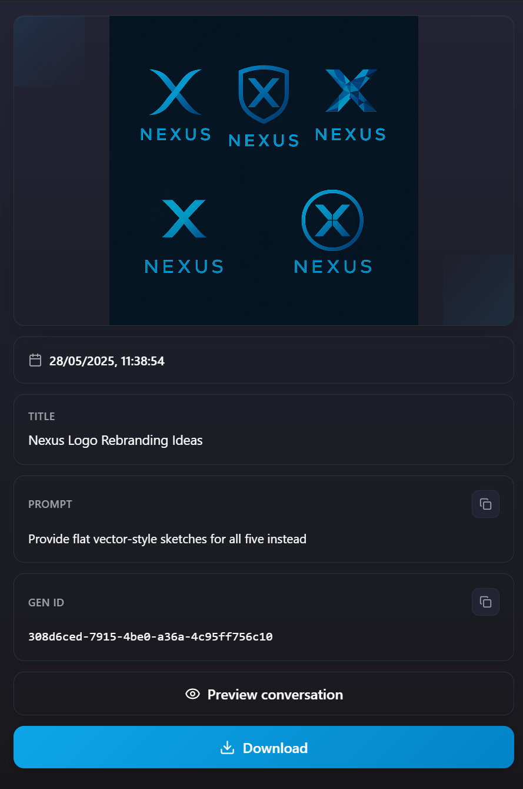
Task: Click the timestamp 28/05/2025, 11:38:54
Action: [107, 361]
